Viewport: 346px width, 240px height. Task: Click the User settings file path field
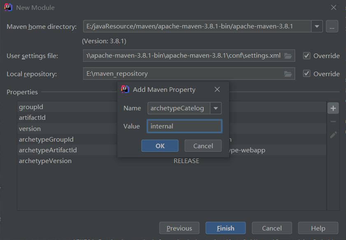pyautogui.click(x=189, y=56)
